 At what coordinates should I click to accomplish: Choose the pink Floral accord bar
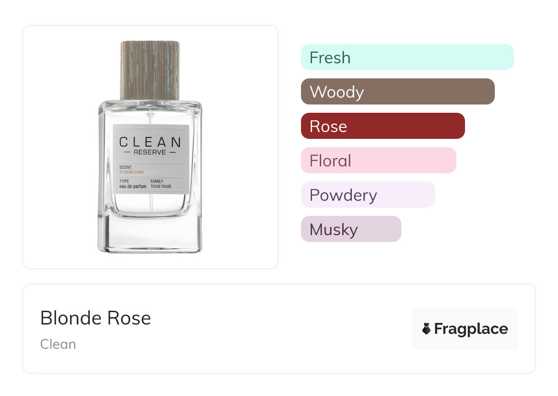pyautogui.click(x=378, y=160)
